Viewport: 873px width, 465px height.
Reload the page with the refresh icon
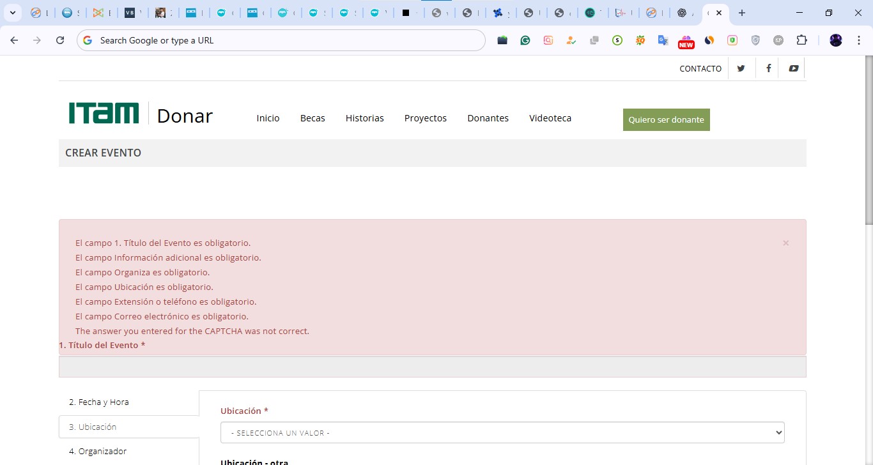click(x=60, y=40)
